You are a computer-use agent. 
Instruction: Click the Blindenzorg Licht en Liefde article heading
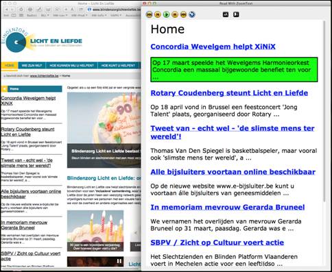pos(104,178)
